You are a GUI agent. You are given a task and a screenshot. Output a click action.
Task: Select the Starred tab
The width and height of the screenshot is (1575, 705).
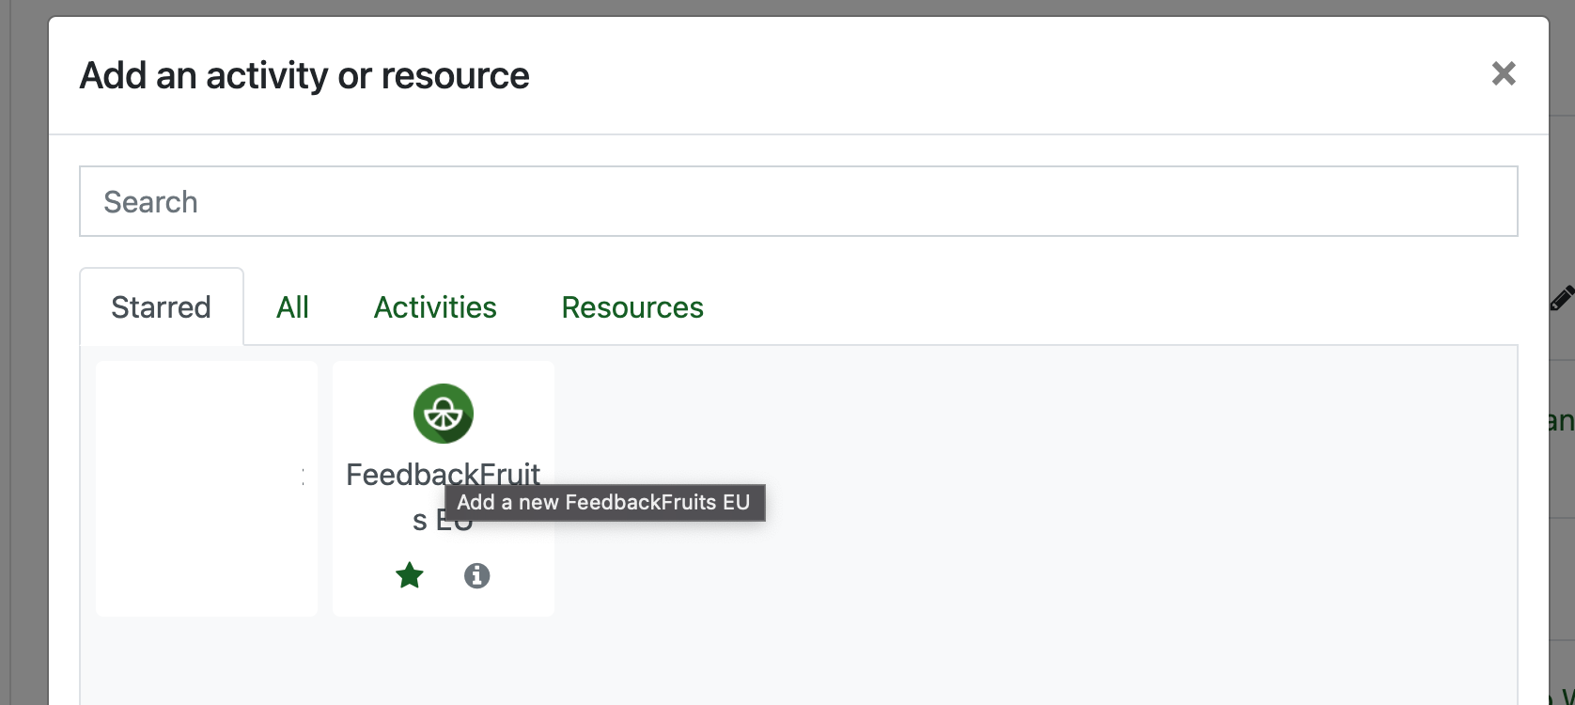[x=161, y=307]
